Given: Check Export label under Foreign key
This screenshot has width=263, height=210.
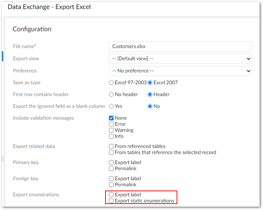Looking at the screenshot, I should [x=111, y=179].
